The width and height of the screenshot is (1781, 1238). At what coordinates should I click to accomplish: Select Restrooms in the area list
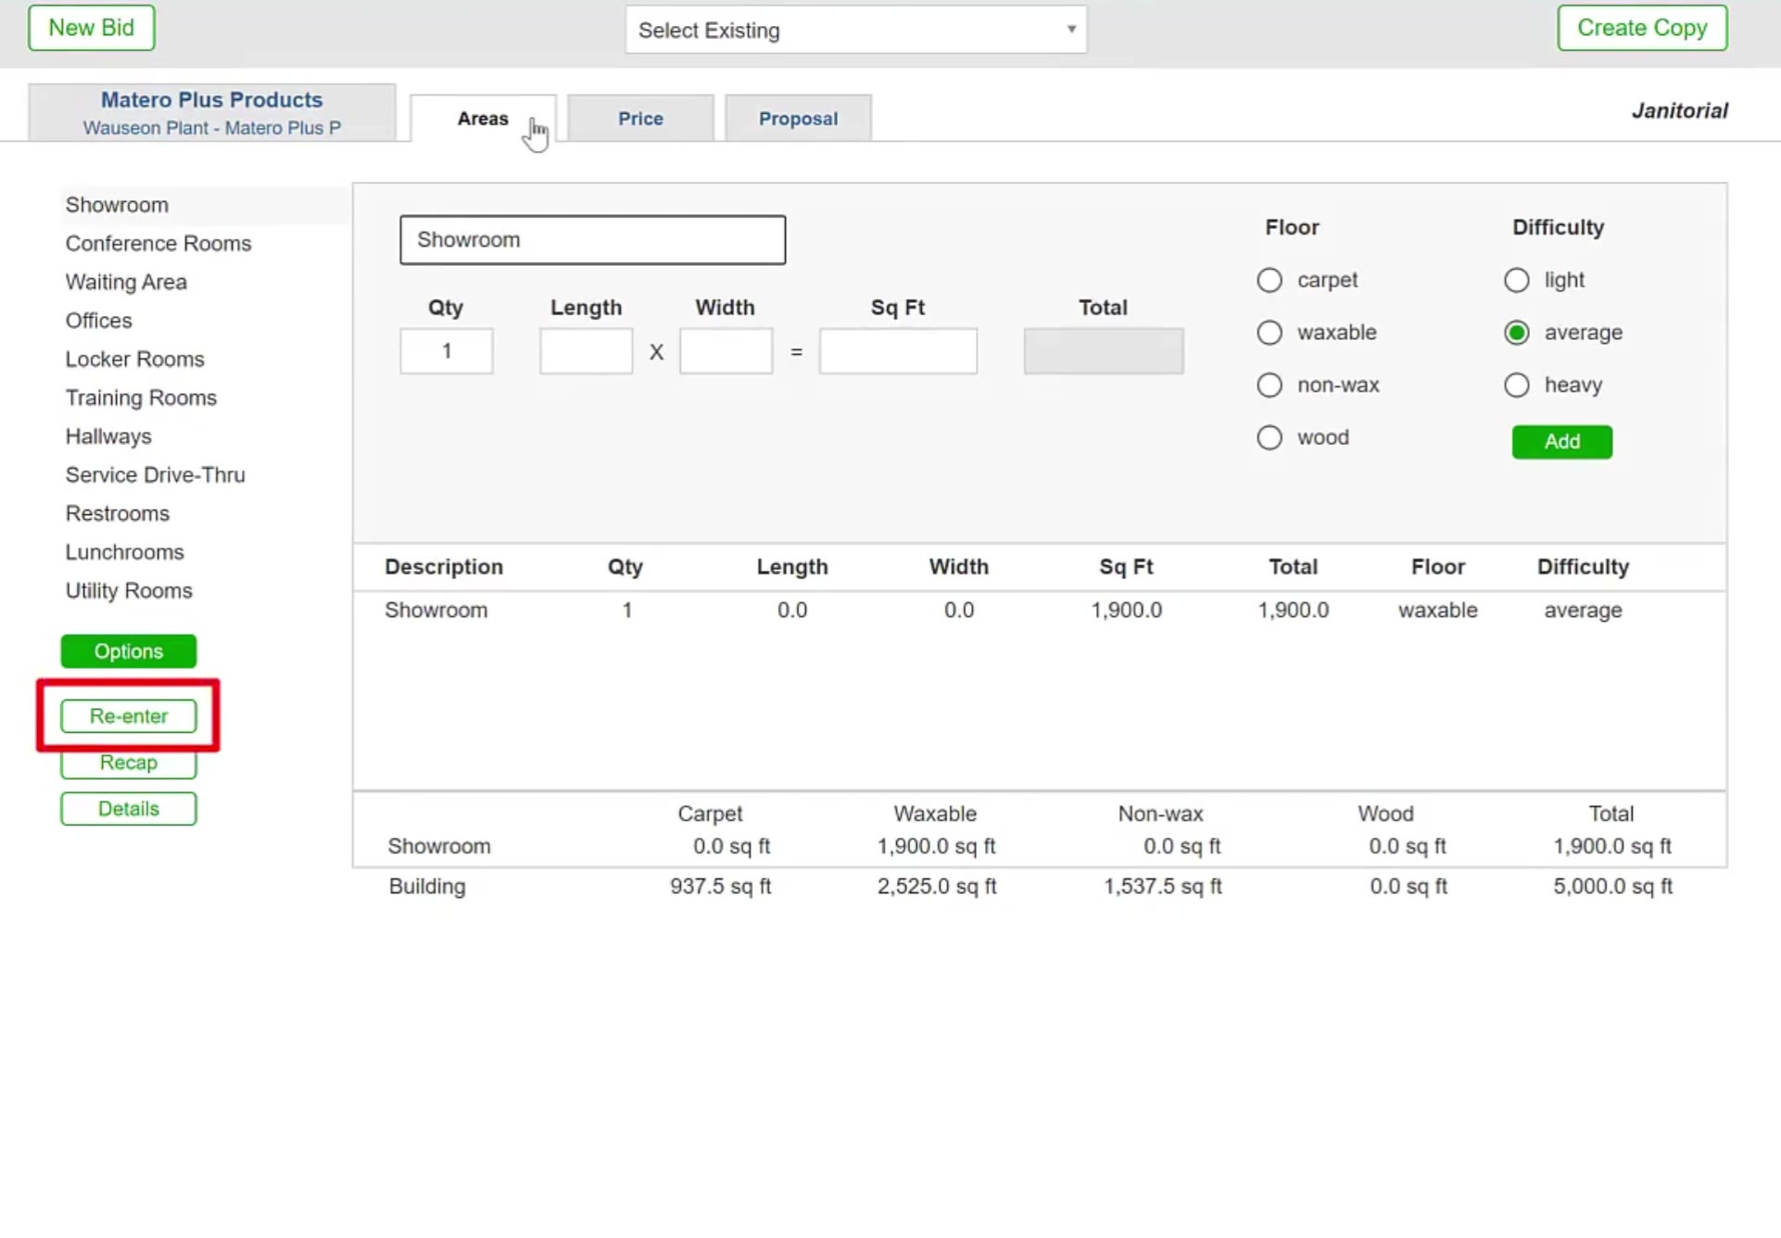coord(118,514)
